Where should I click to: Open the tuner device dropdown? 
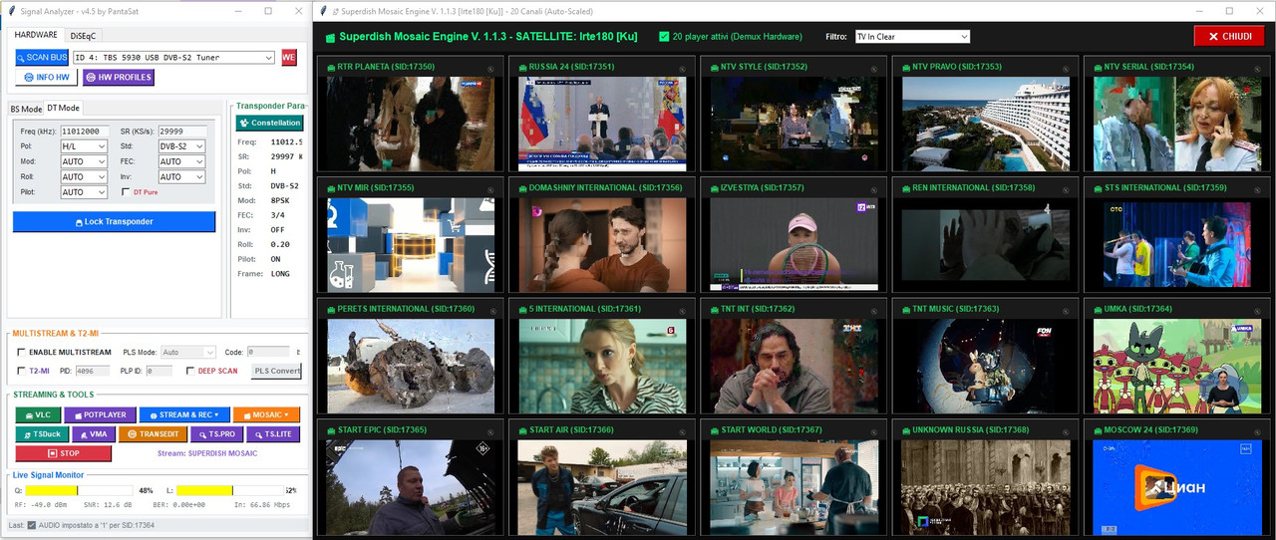(x=173, y=58)
